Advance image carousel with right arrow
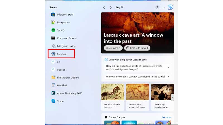 (172, 98)
